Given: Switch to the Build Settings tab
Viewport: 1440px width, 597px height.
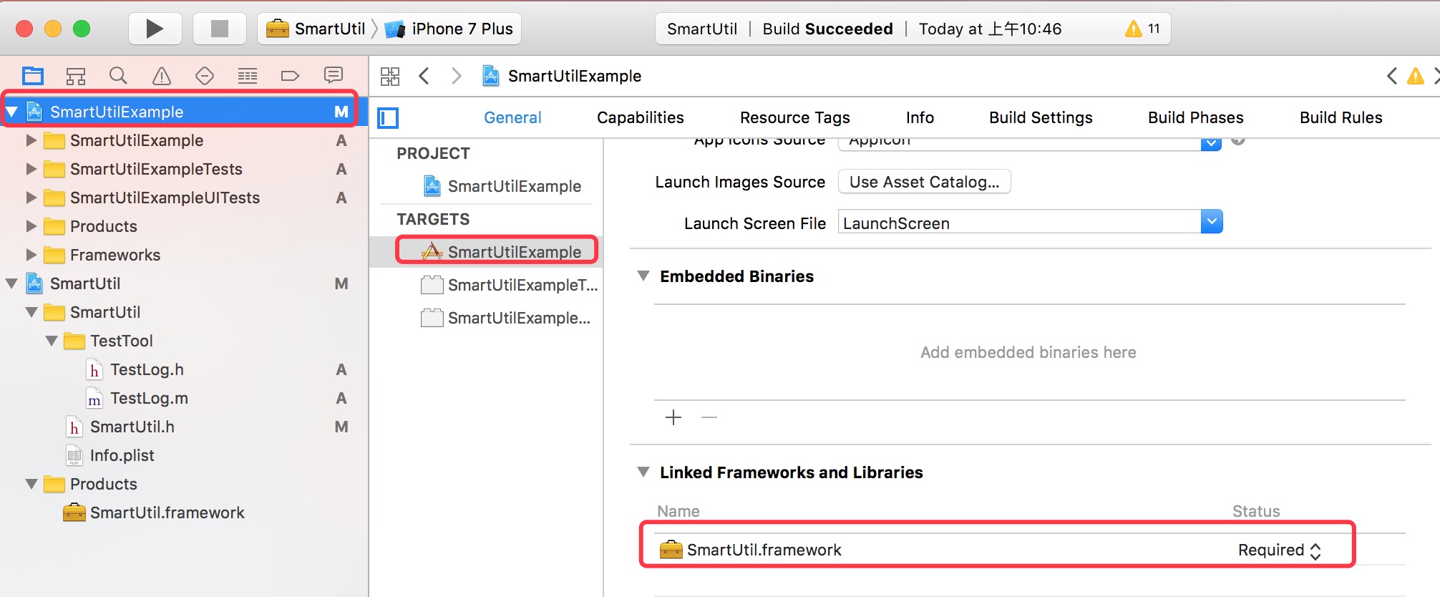Looking at the screenshot, I should (1041, 117).
